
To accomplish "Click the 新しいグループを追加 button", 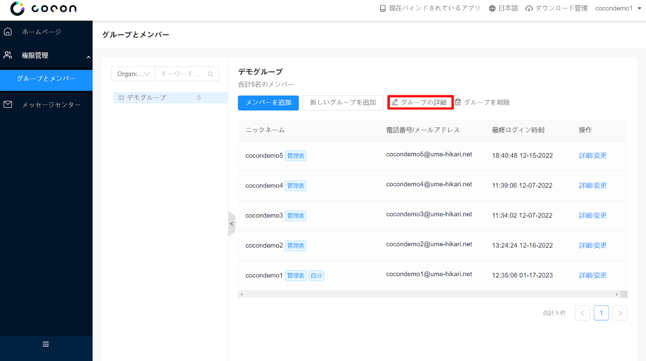I will click(x=343, y=102).
